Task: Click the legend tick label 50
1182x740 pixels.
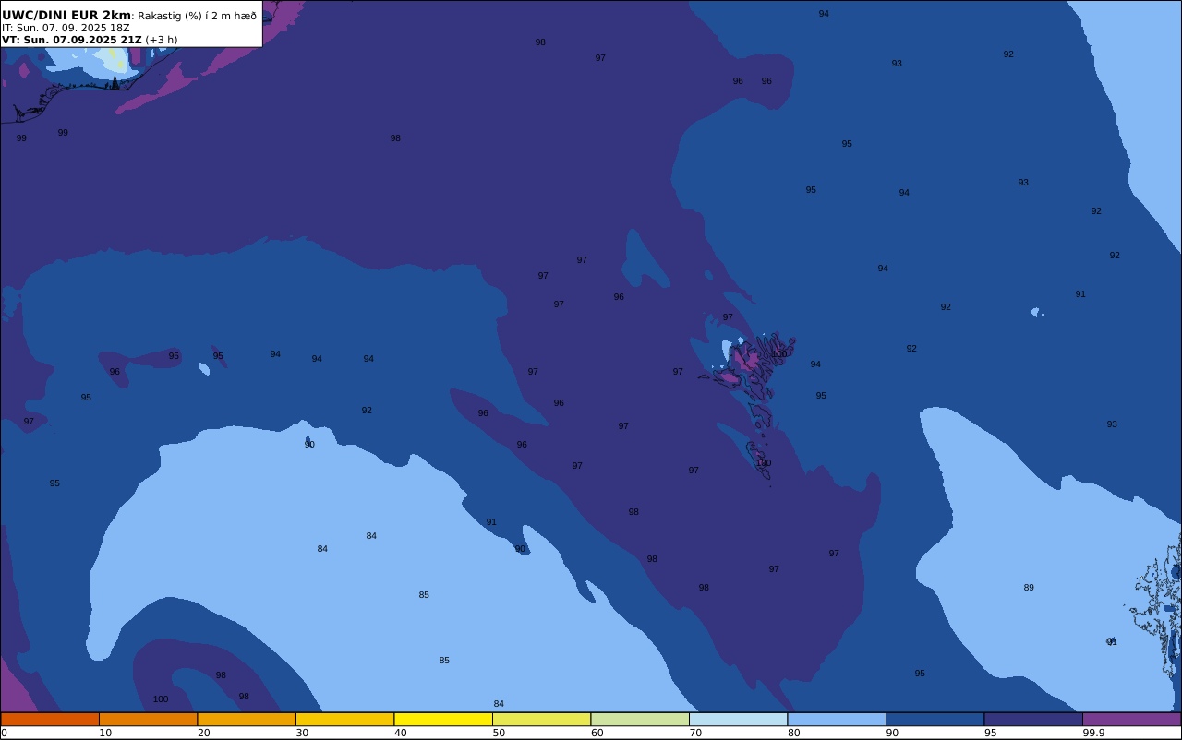Action: (x=499, y=733)
